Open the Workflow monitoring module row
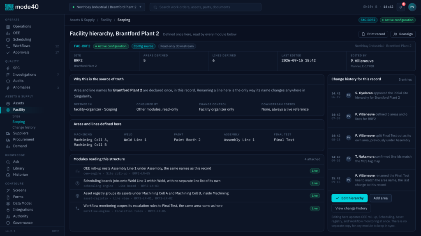 click(x=197, y=208)
